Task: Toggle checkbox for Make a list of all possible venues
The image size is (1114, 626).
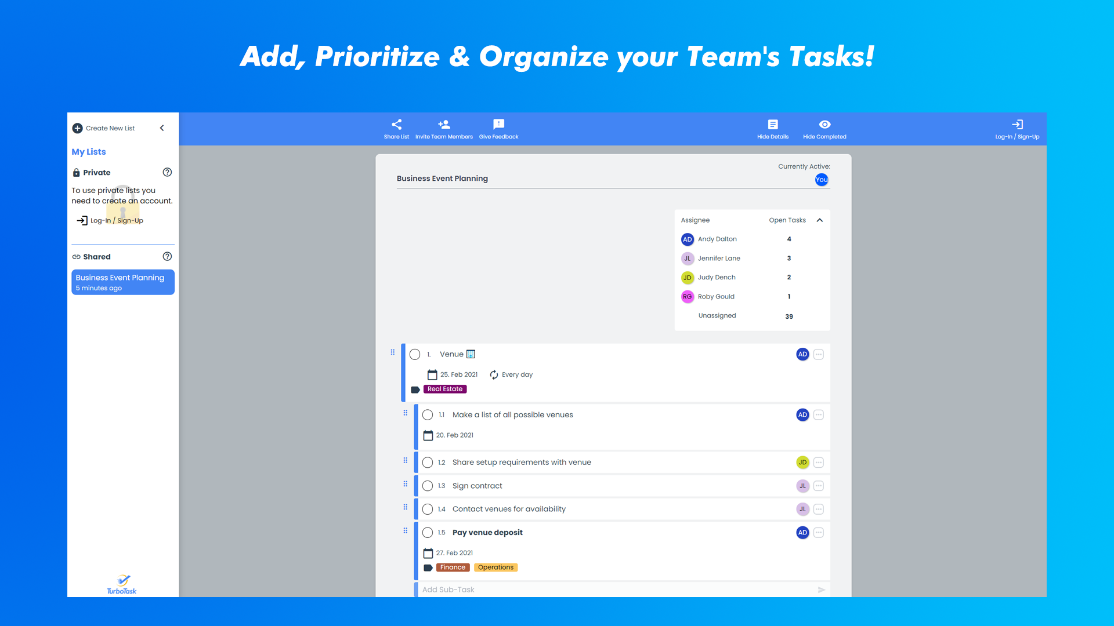Action: coord(427,414)
